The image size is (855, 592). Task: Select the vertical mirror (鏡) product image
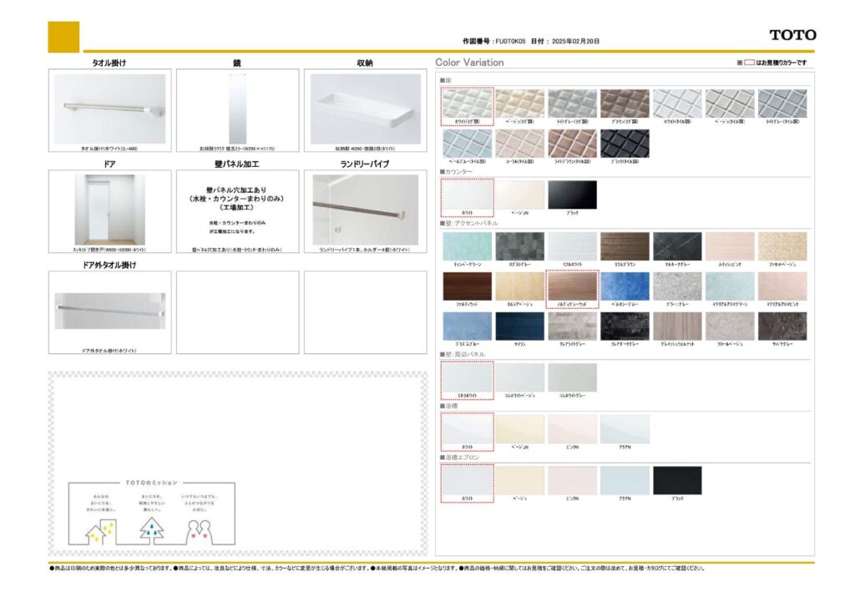pos(237,109)
